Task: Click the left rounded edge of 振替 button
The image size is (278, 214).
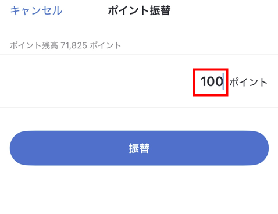Action: [x=19, y=148]
